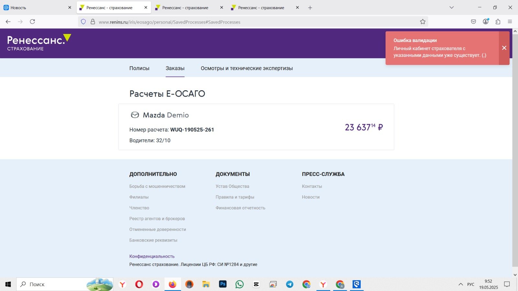Open Отмененные доверенности link
This screenshot has width=518, height=291.
(158, 229)
